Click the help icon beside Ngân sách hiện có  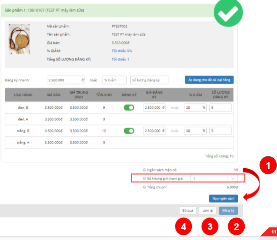144,170
